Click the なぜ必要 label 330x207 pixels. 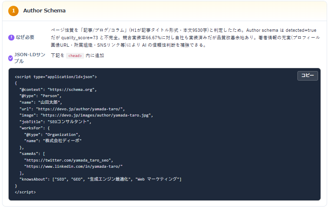[25, 37]
